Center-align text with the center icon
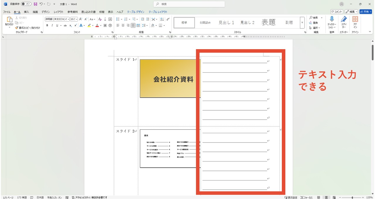375x199 pixels. tap(123, 25)
